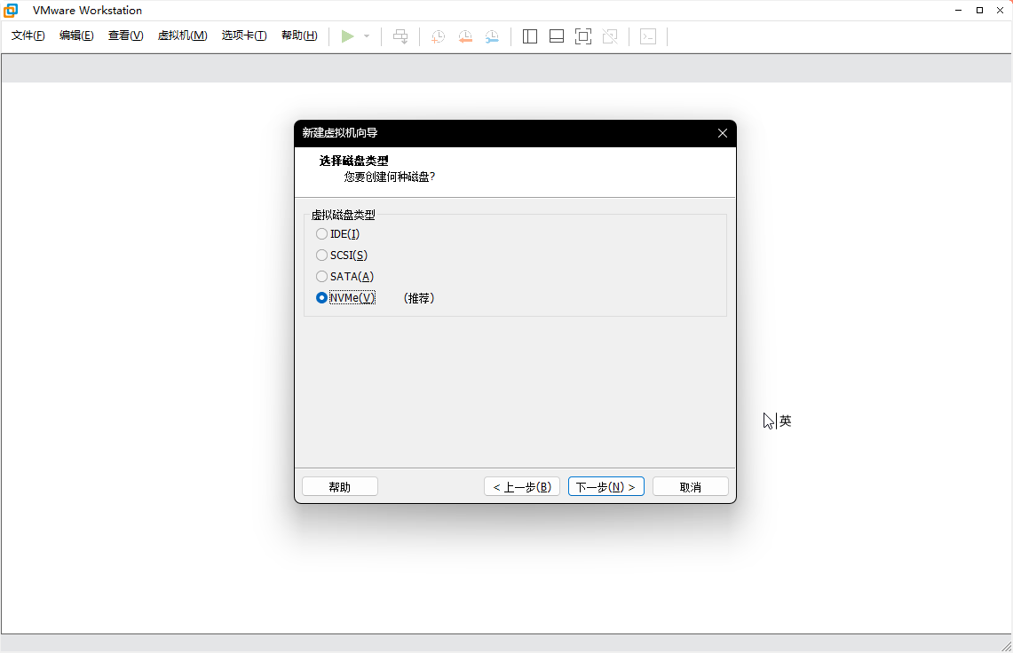Click the VMware Workstation logo icon

tap(11, 11)
